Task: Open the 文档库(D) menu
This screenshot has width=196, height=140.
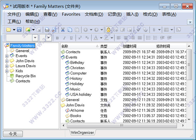Action: (x=94, y=14)
